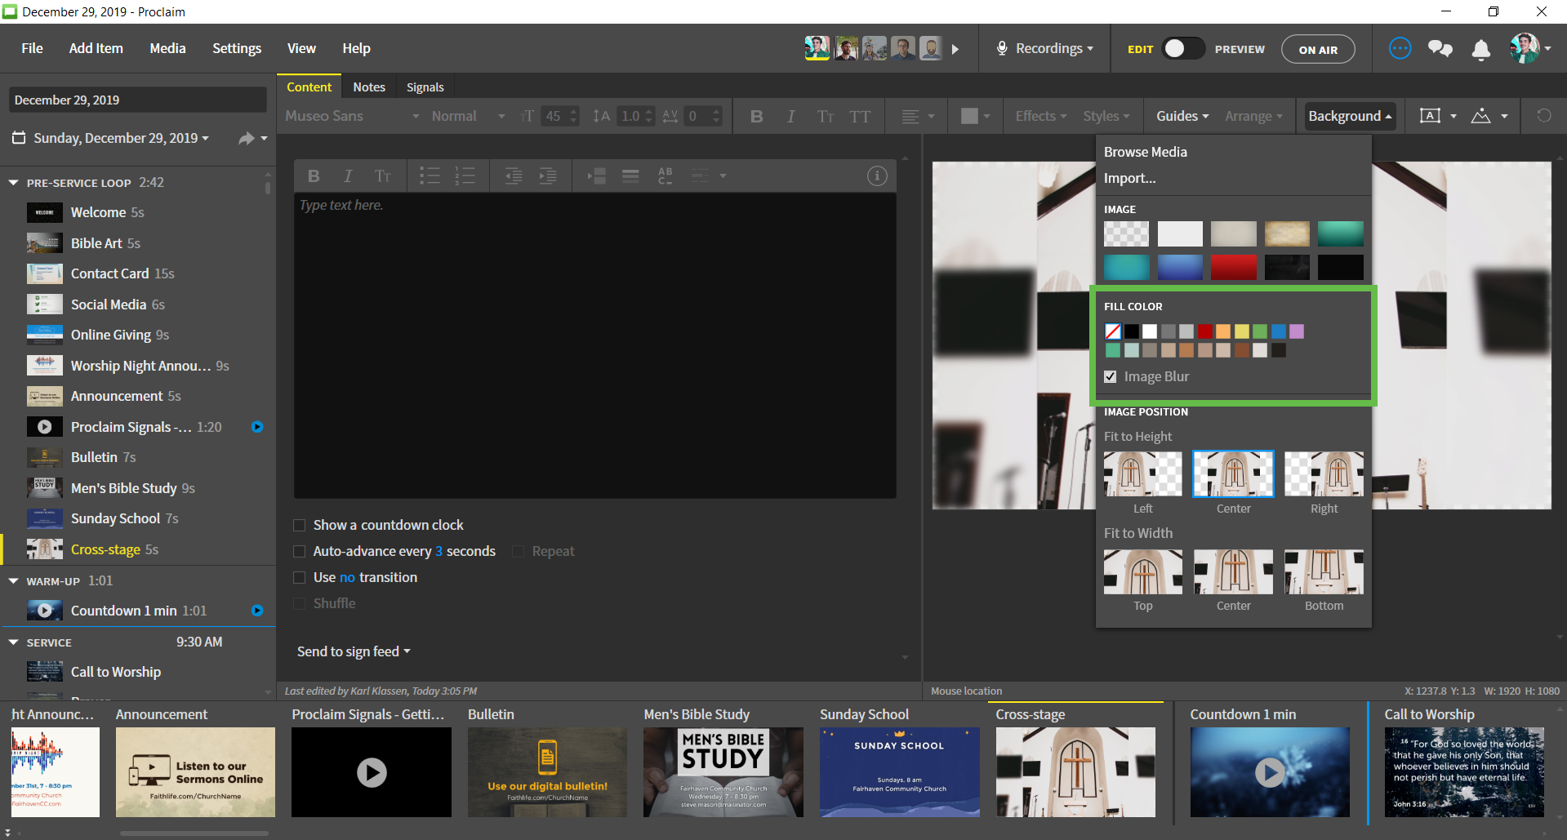Check the Auto-advance every 3 seconds box
This screenshot has width=1567, height=840.
pos(300,551)
